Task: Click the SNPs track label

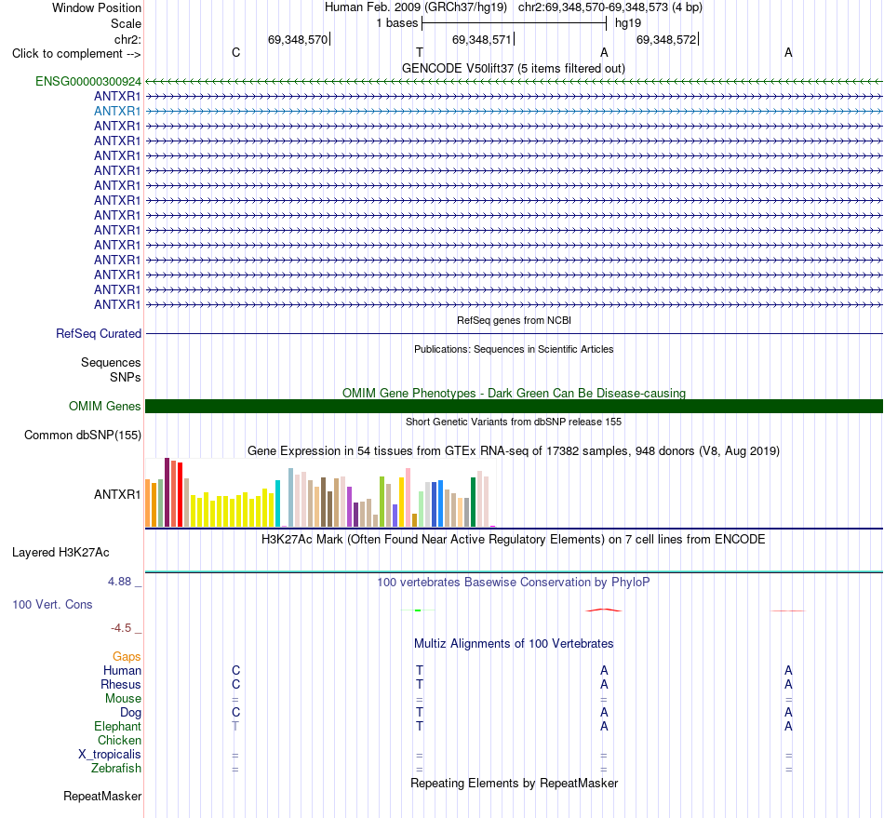Action: [x=126, y=377]
